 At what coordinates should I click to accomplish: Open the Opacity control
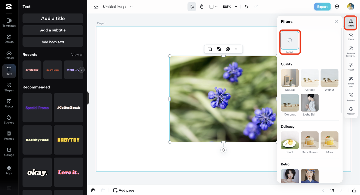click(x=351, y=111)
